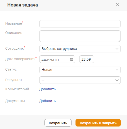Add documents via Добавить link

coord(47,101)
